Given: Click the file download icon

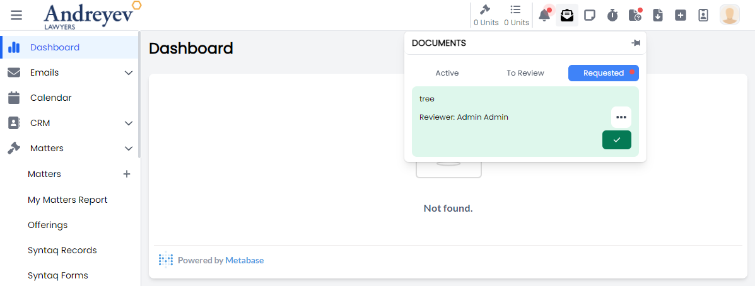Looking at the screenshot, I should click(657, 15).
